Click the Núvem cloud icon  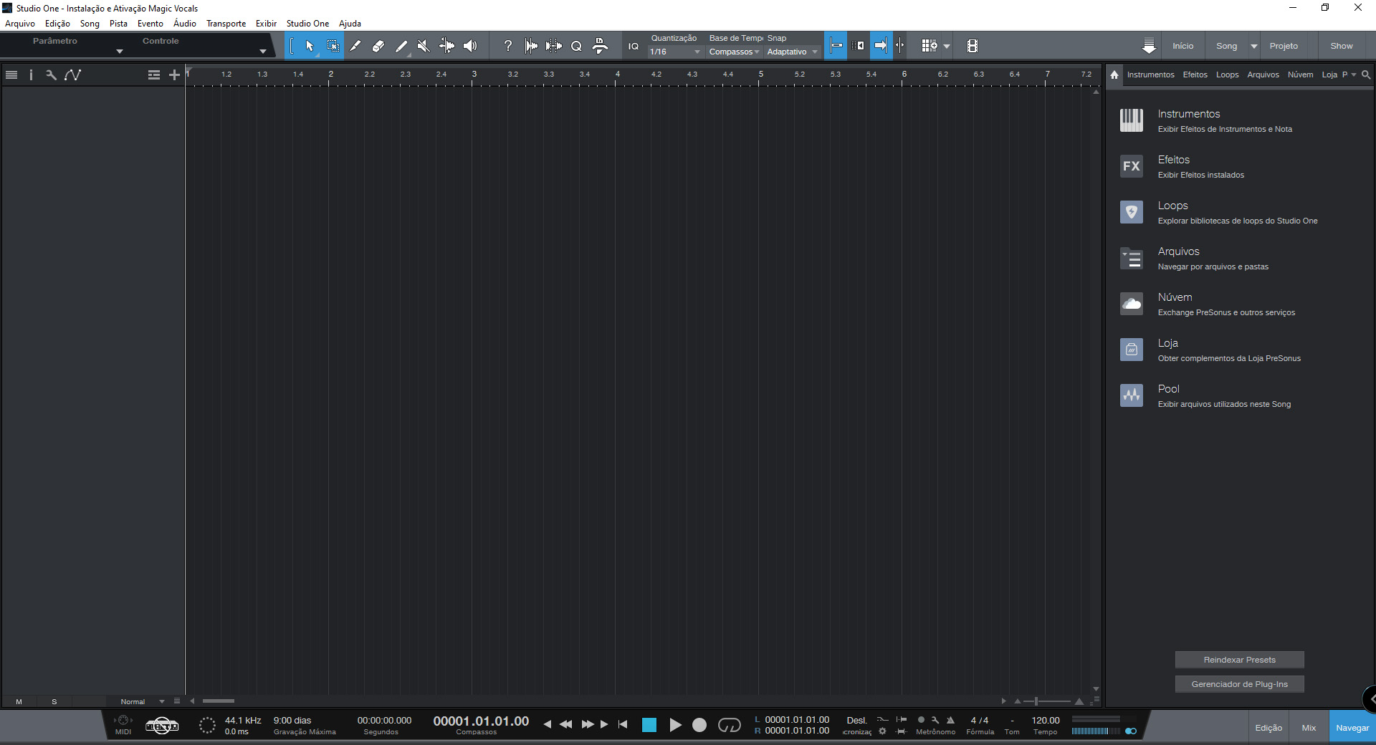(x=1132, y=304)
